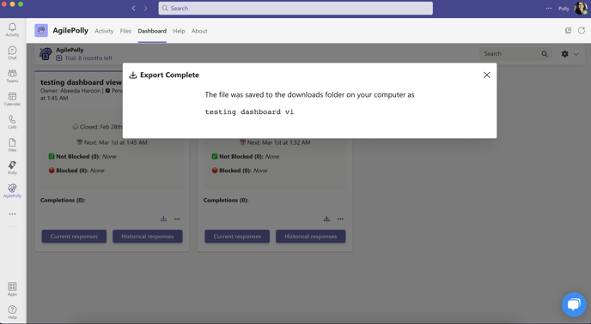Screen dimensions: 591x324
Task: Open more options on testing dashboard view card
Action: coord(177,219)
